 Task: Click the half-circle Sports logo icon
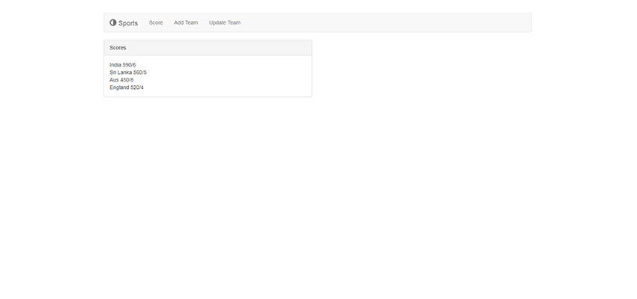(x=113, y=22)
